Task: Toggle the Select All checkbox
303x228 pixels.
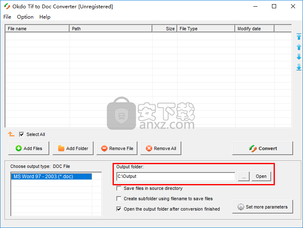Action: point(22,134)
